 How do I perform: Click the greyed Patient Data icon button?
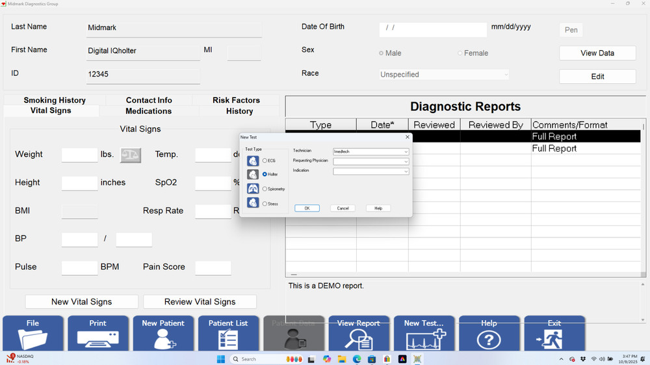(x=294, y=334)
